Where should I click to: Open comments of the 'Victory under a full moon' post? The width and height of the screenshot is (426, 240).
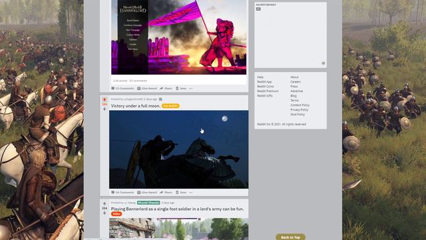coord(122,193)
